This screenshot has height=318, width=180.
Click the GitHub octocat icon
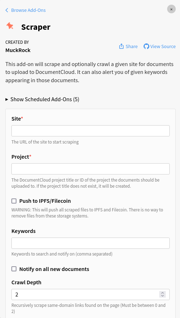146,46
